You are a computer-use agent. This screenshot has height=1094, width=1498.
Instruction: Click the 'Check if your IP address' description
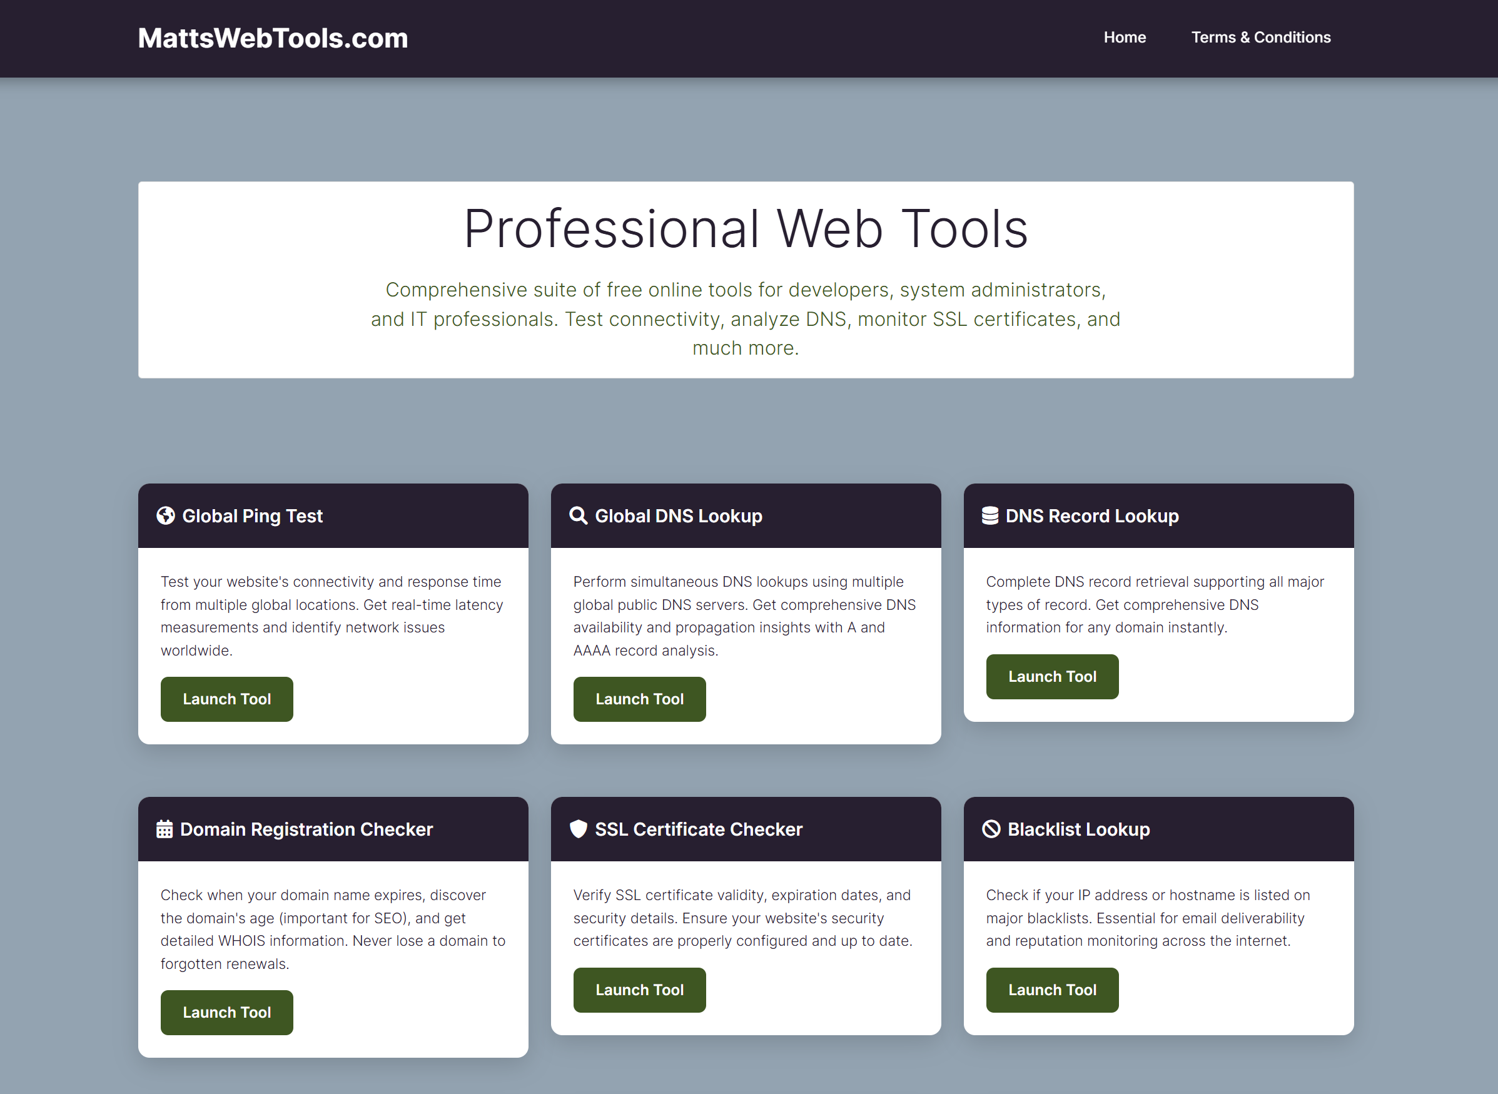[x=1148, y=917]
